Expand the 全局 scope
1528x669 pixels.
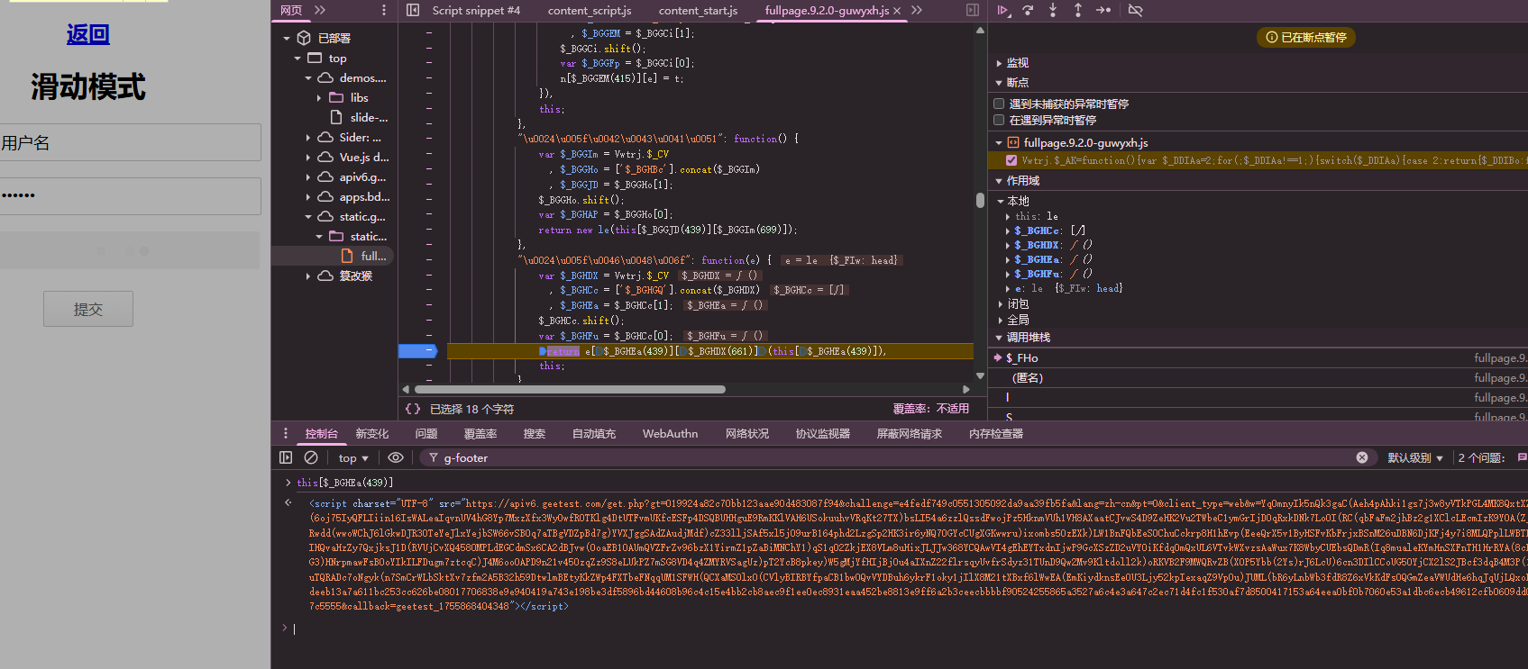tap(1000, 320)
